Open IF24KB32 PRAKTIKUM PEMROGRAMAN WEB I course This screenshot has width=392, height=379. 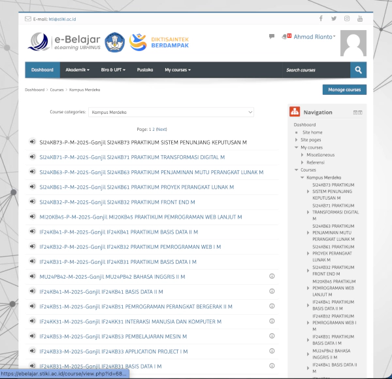click(x=130, y=247)
